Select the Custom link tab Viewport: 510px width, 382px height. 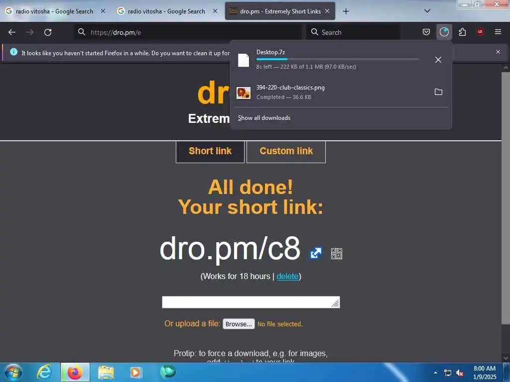click(286, 151)
